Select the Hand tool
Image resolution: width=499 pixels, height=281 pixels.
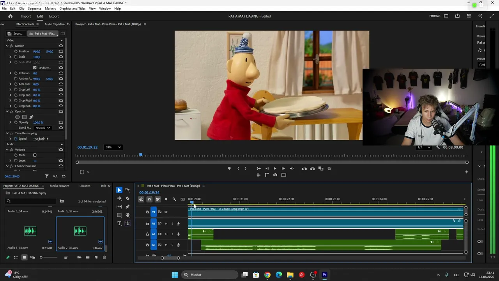(x=127, y=215)
